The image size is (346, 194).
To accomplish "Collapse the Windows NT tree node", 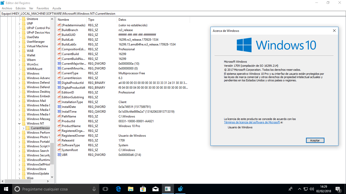I will coord(20,124).
